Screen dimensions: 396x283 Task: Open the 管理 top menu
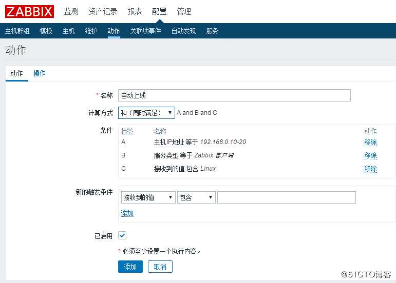(x=184, y=12)
